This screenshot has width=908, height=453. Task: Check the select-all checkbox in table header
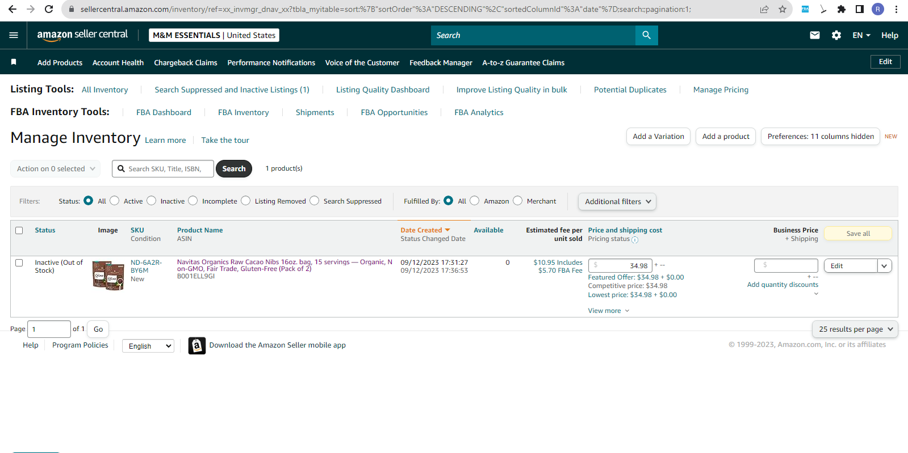19,231
